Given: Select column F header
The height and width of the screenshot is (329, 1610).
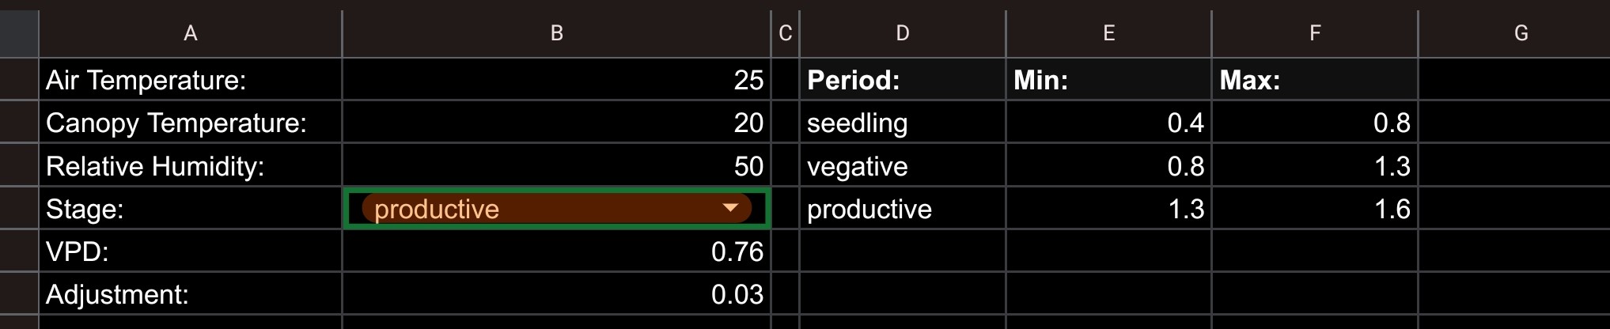Looking at the screenshot, I should (x=1314, y=33).
